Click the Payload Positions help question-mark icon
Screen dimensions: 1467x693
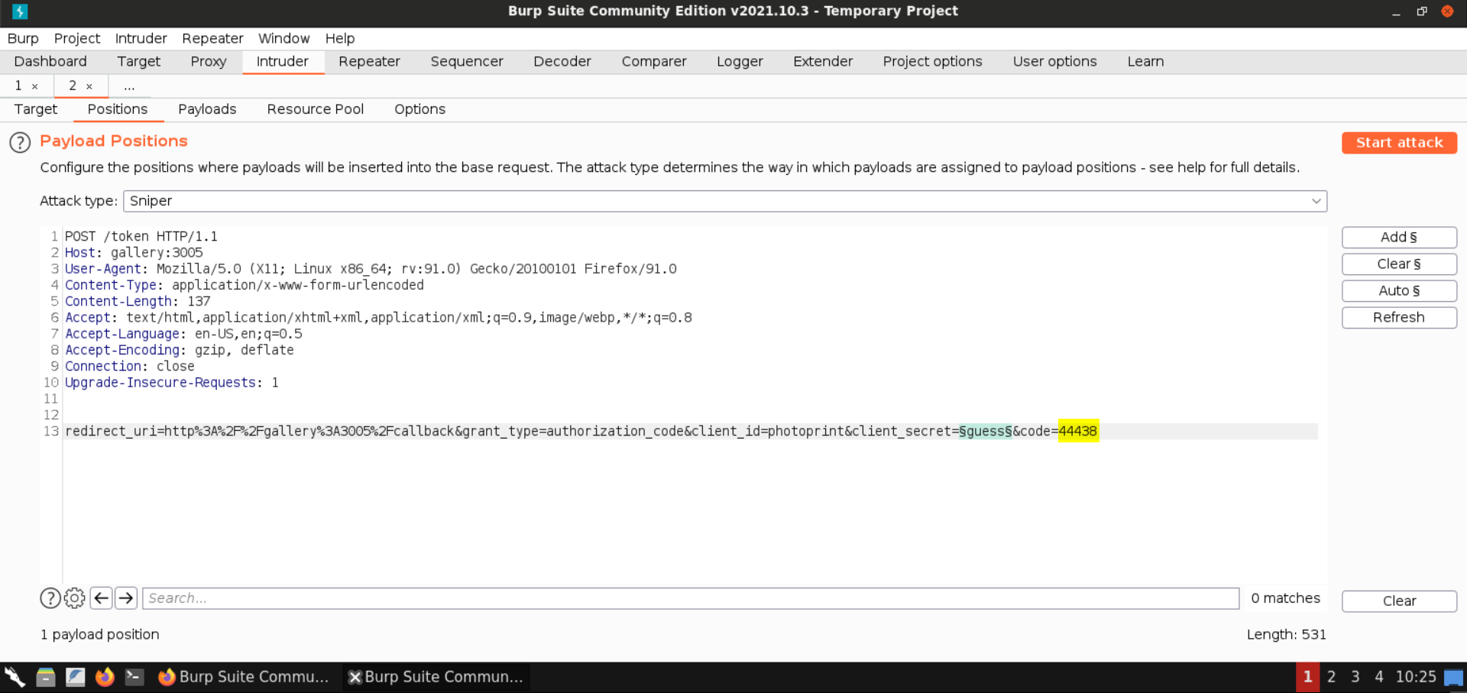point(20,143)
